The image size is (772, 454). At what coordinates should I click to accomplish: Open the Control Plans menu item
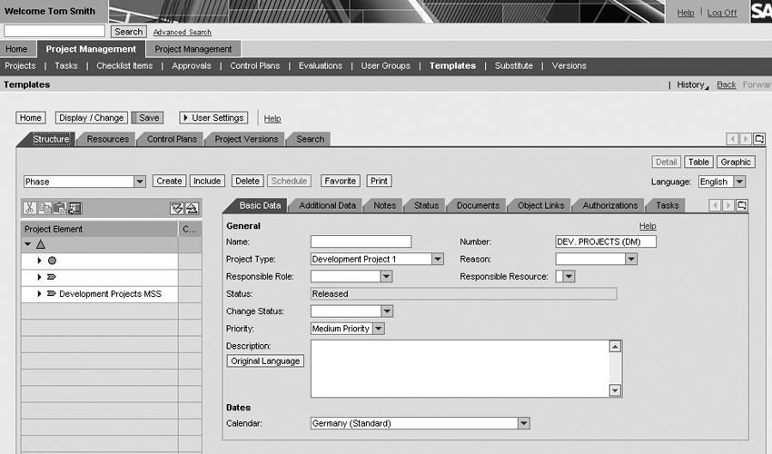point(255,65)
